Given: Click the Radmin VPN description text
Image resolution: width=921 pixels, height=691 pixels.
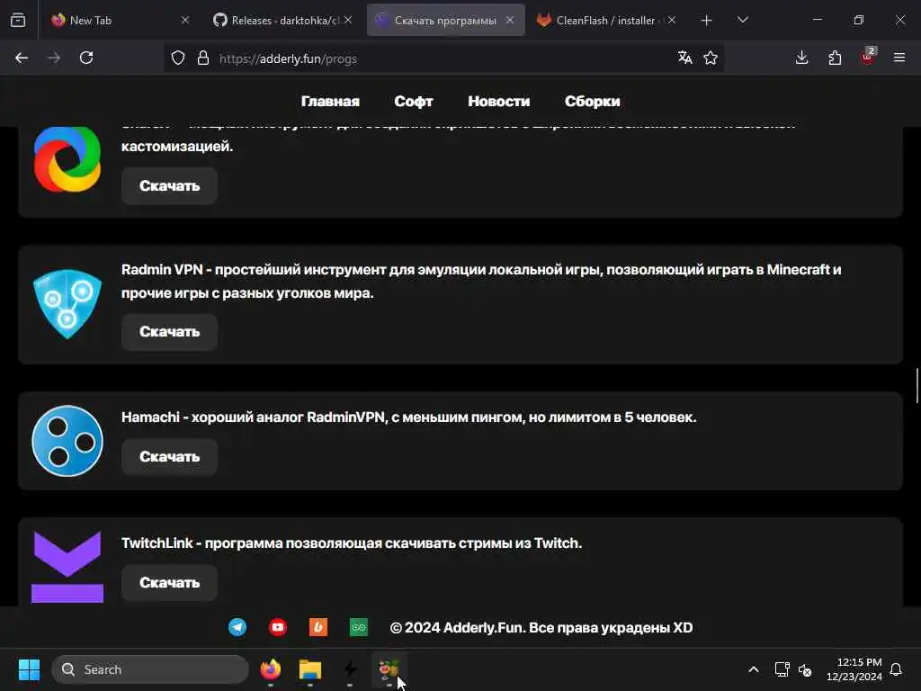Looking at the screenshot, I should coord(481,281).
